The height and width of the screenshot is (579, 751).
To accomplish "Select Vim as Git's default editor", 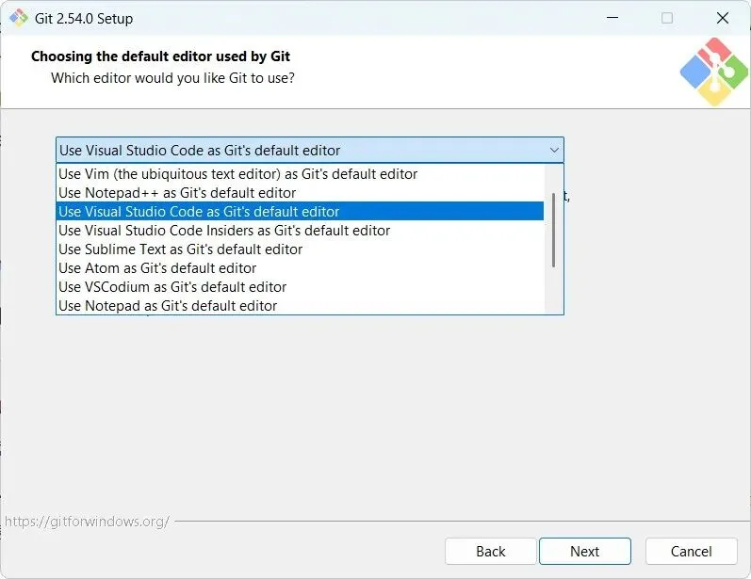I will coord(300,173).
